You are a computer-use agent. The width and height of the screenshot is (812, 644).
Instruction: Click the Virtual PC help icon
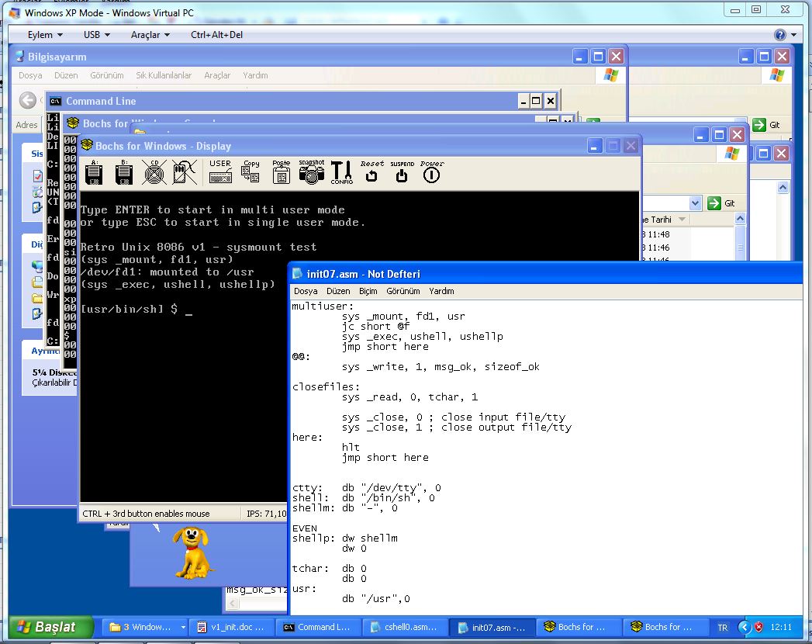click(x=779, y=35)
